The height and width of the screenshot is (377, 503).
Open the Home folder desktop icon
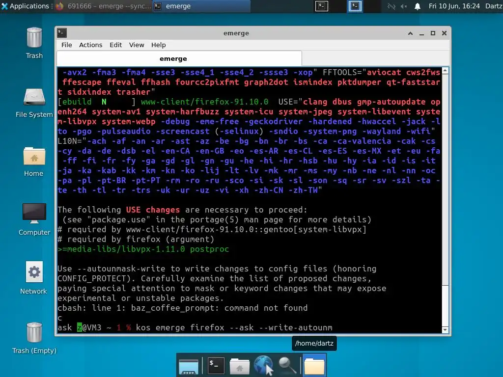click(x=34, y=162)
